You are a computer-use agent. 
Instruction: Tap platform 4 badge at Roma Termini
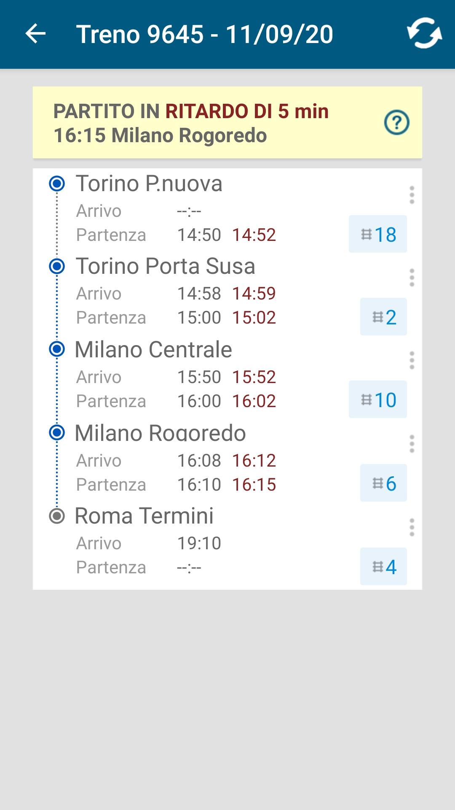click(383, 567)
